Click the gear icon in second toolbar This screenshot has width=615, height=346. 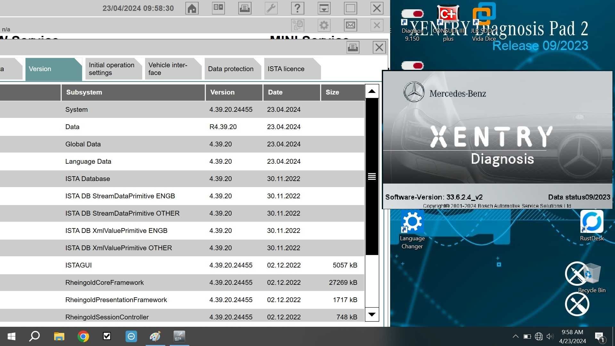[324, 25]
